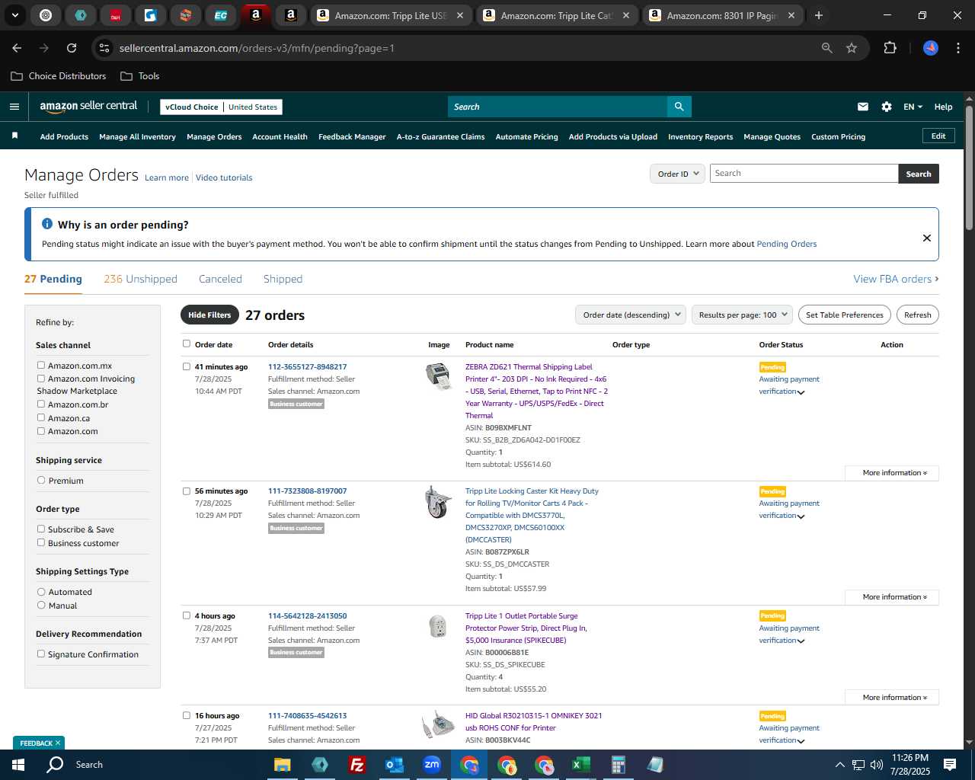The width and height of the screenshot is (975, 780).
Task: Open the Order ID search type dropdown
Action: 677,174
